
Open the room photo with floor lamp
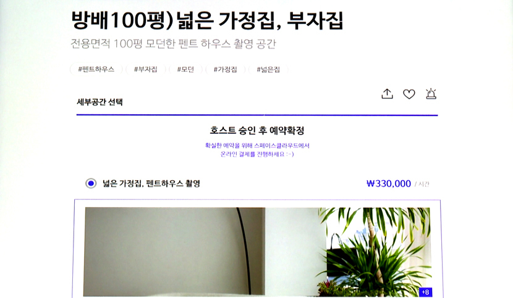(175, 252)
